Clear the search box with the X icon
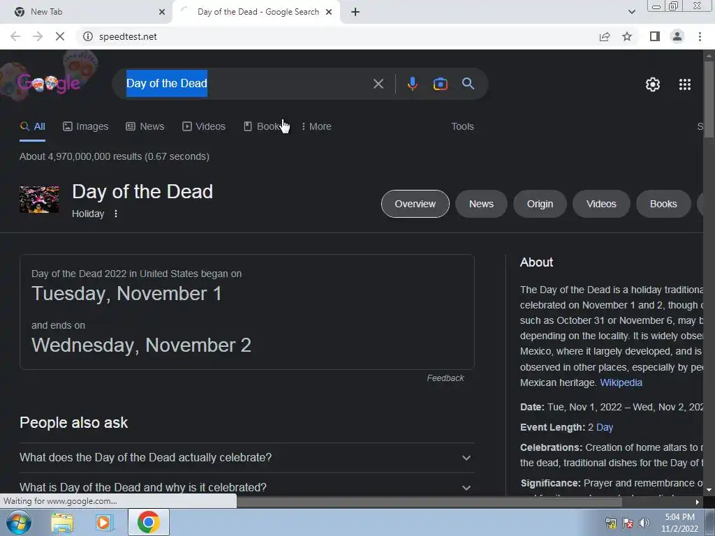 click(378, 84)
